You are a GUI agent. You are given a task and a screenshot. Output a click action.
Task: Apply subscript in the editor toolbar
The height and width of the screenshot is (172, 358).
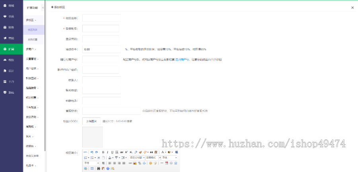(131, 152)
